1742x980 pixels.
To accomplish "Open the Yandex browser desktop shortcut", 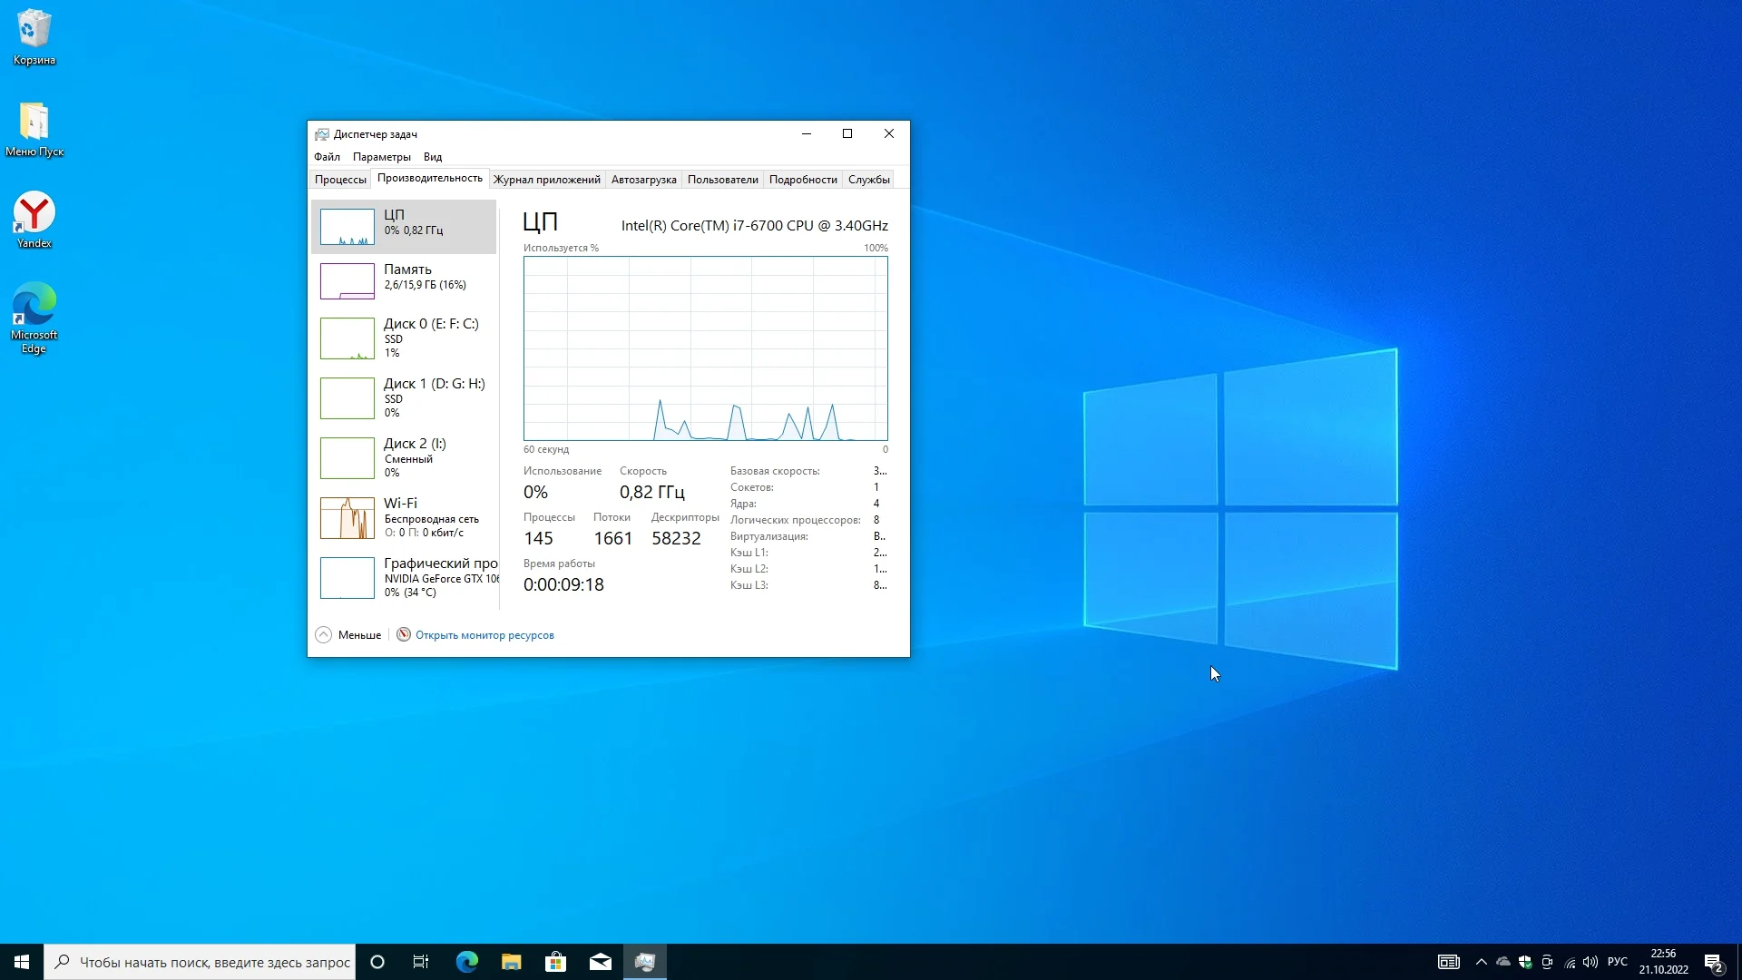I will tap(34, 219).
